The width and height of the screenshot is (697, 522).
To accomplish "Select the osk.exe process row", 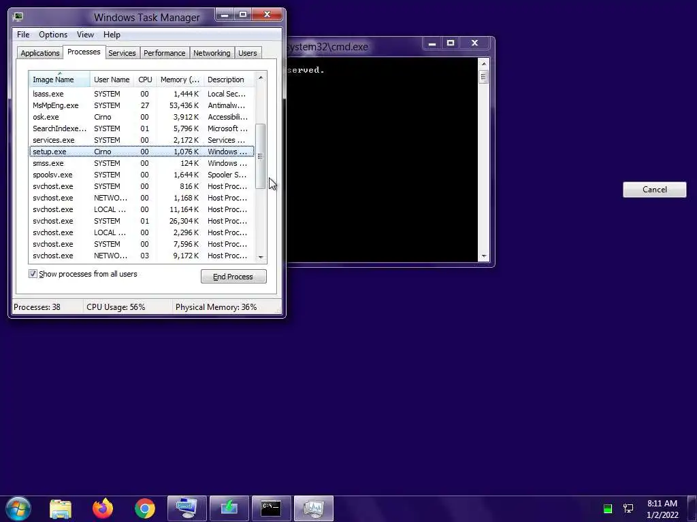I will 142,117.
